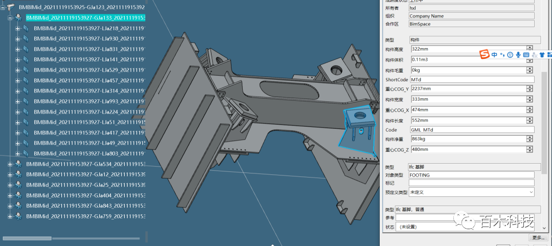Screen dimensions: 552x246
Task: Increase the 重心COG_Y spinner value
Action: [529, 87]
